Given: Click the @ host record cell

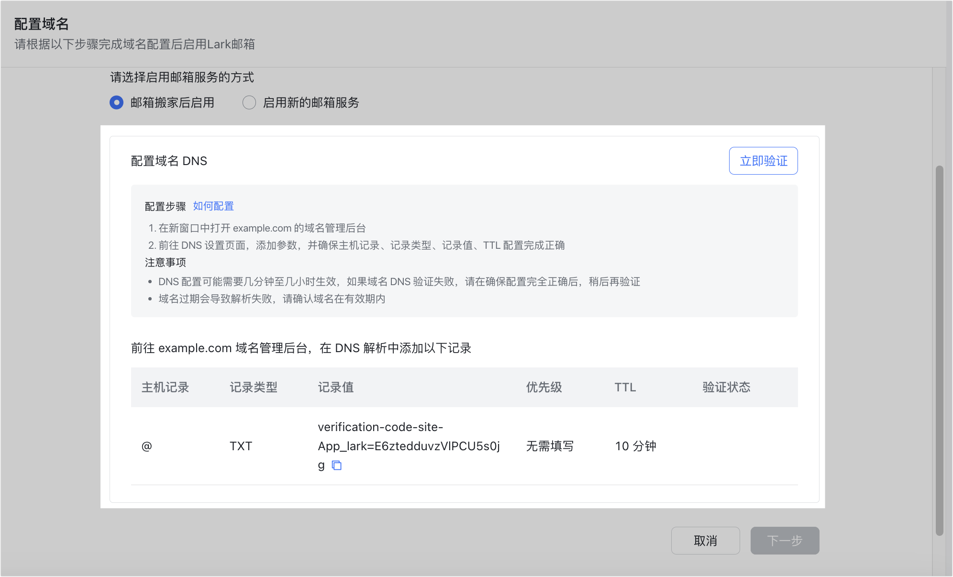Looking at the screenshot, I should [147, 446].
